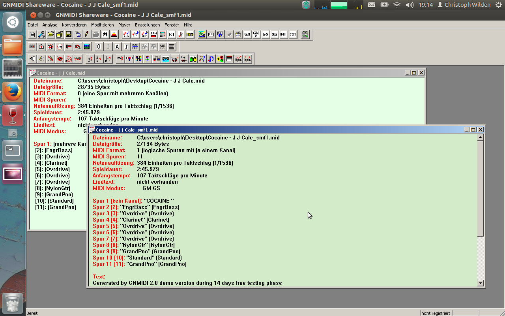This screenshot has height=316, width=505.
Task: Click the bpm rising arrow icon
Action: point(238,58)
